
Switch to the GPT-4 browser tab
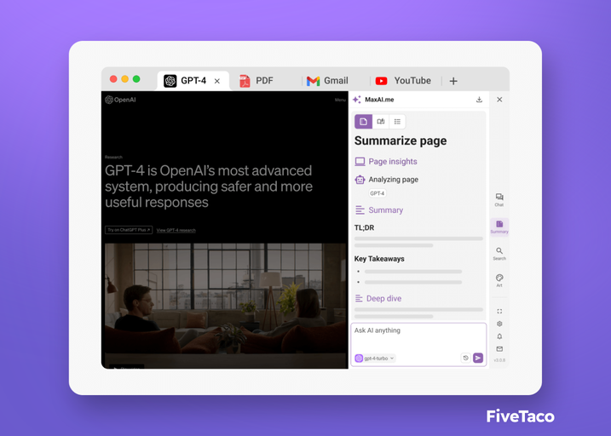[x=193, y=81]
